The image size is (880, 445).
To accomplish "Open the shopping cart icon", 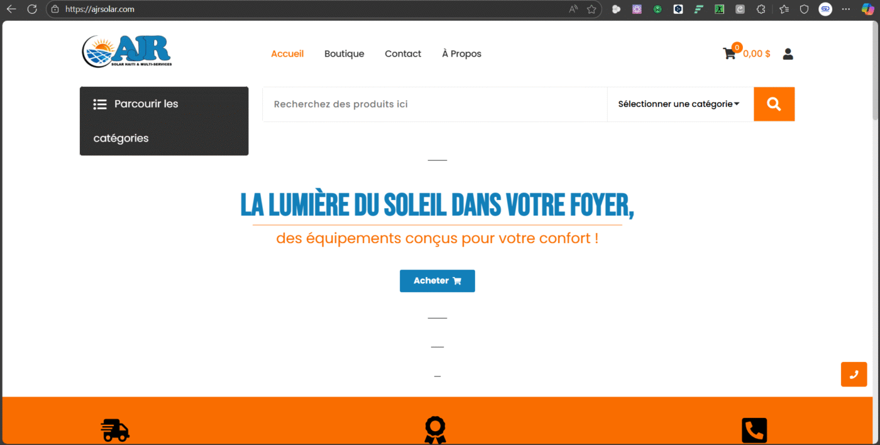I will coord(730,53).
